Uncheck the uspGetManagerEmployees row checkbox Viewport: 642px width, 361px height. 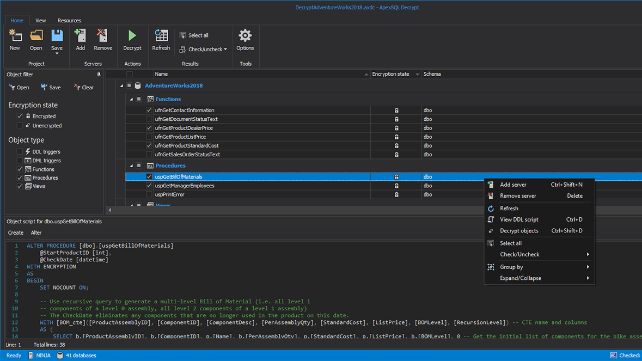pos(149,186)
